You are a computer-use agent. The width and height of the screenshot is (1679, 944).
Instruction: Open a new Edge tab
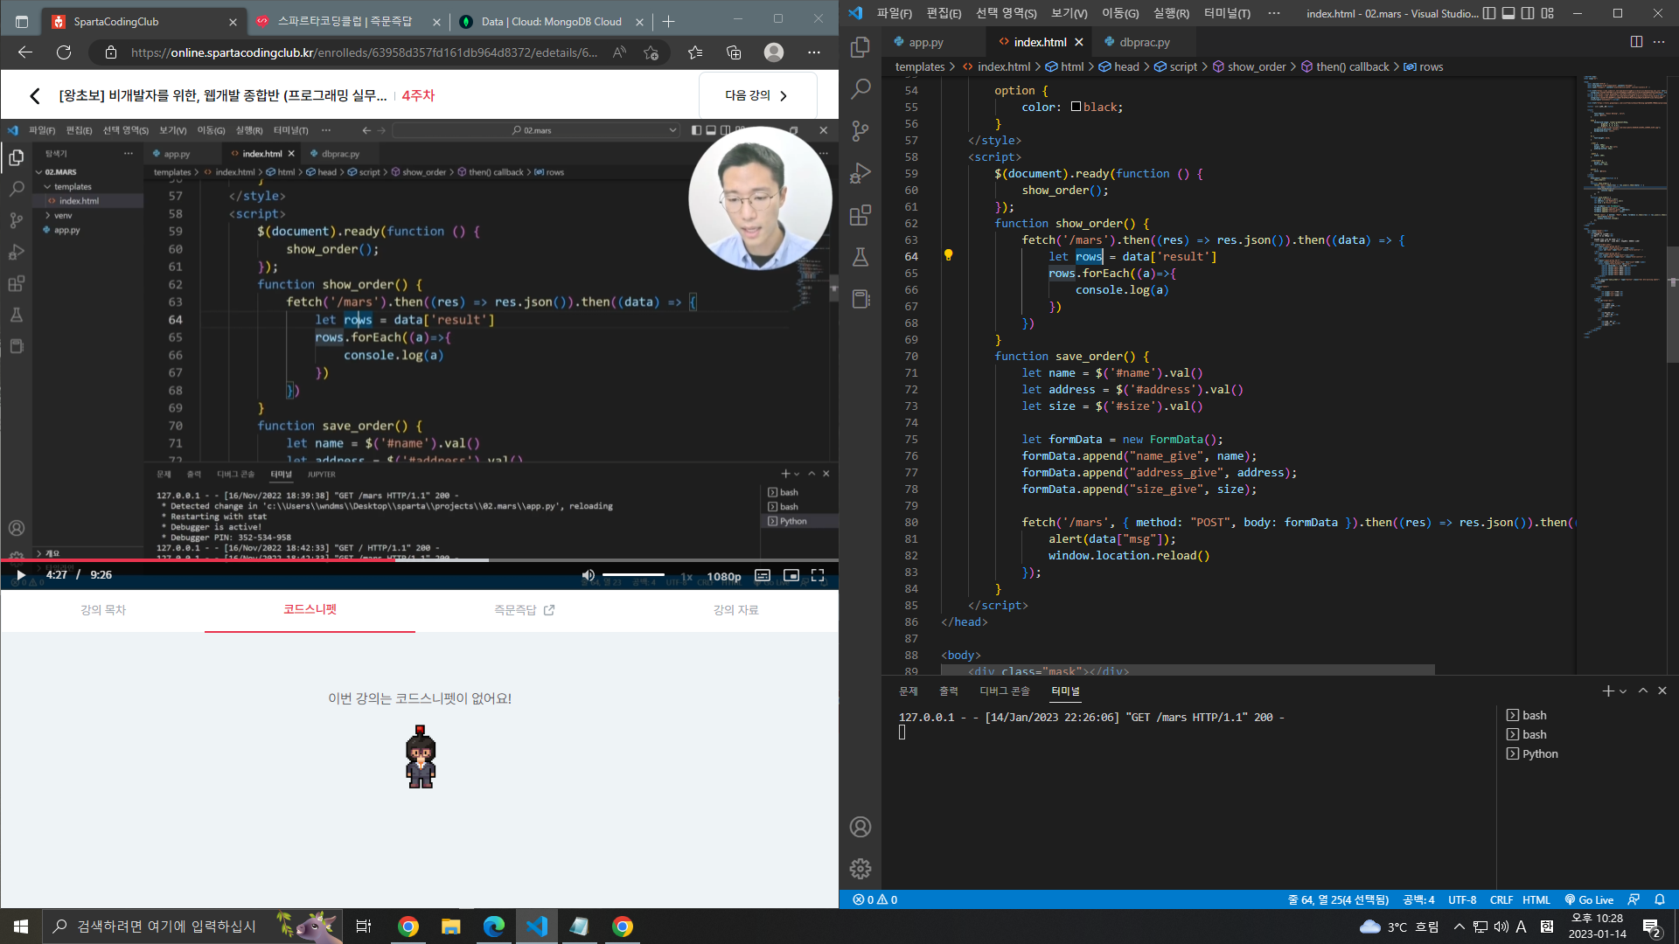click(x=669, y=21)
